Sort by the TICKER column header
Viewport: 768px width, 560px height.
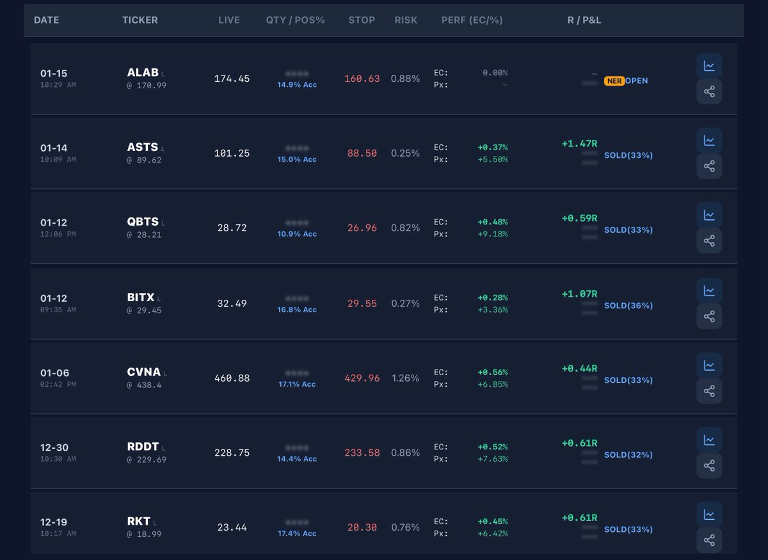pos(140,20)
